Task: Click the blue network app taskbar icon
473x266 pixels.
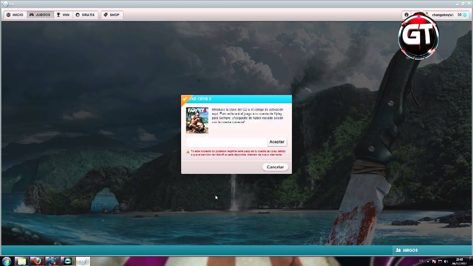Action: pos(52,261)
